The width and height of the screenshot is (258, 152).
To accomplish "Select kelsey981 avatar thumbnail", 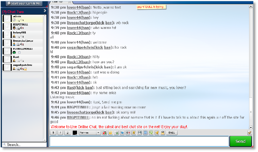I will [7, 35].
